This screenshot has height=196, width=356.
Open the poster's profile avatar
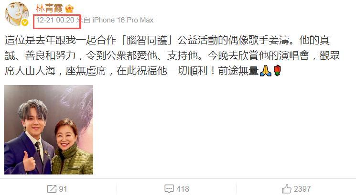pyautogui.click(x=16, y=14)
